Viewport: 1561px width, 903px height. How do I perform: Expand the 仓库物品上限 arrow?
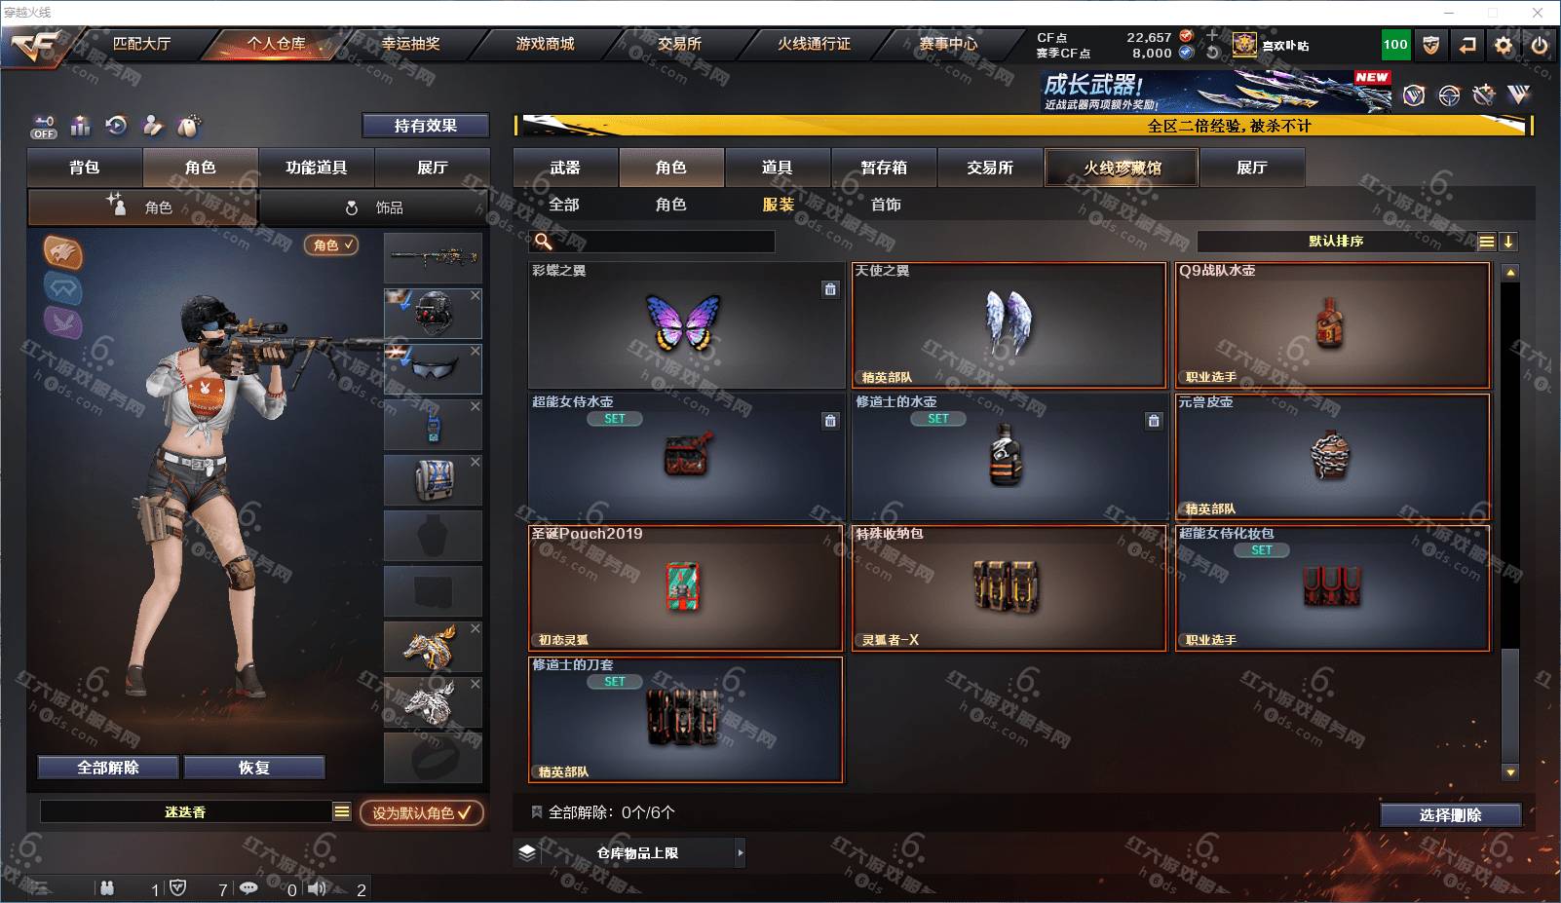pyautogui.click(x=740, y=852)
